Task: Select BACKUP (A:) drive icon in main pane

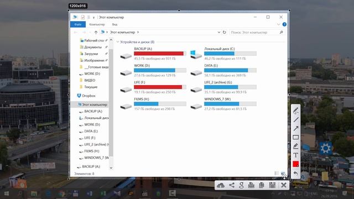Action: tap(126, 56)
